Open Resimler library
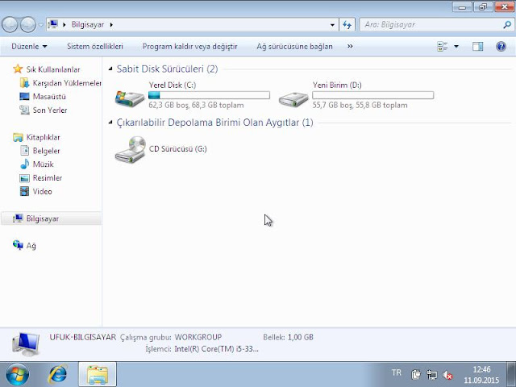This screenshot has height=387, width=516. click(47, 177)
